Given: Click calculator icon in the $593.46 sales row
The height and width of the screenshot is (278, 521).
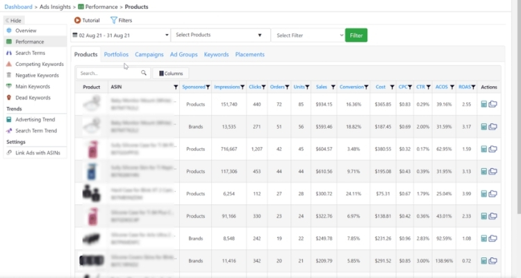Looking at the screenshot, I should point(483,126).
